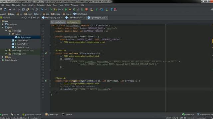Open Find with the magnifier icon
This screenshot has height=119, width=213.
coord(33,9)
